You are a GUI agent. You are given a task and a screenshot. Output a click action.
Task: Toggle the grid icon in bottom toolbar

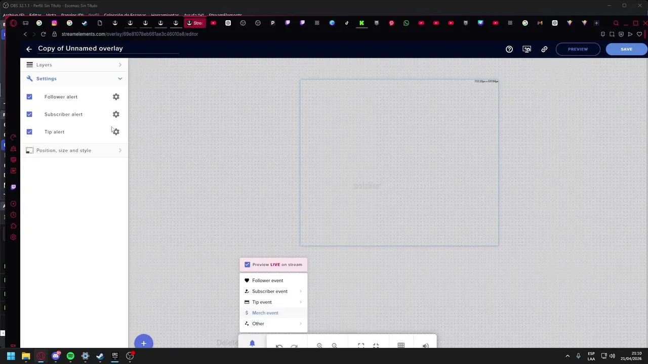point(401,346)
